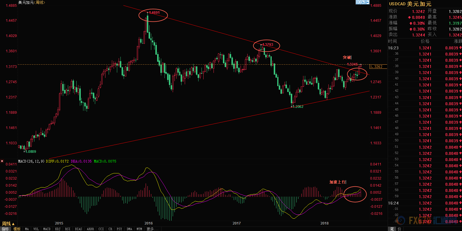
Task: Click the 美元加元<周线> chart title
Action: (x=32, y=2)
